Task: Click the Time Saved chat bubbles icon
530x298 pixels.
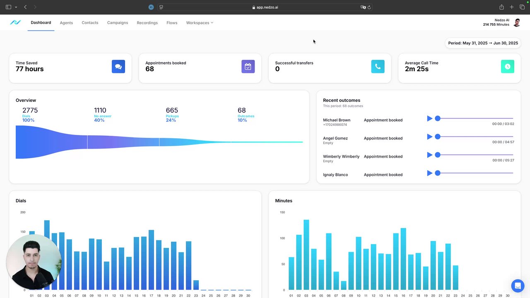Action: 118,67
